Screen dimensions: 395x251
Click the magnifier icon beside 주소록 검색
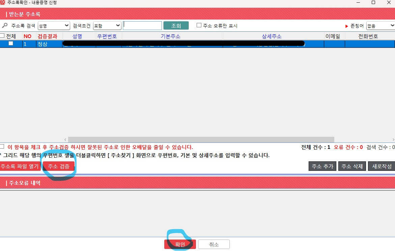[x=4, y=25]
